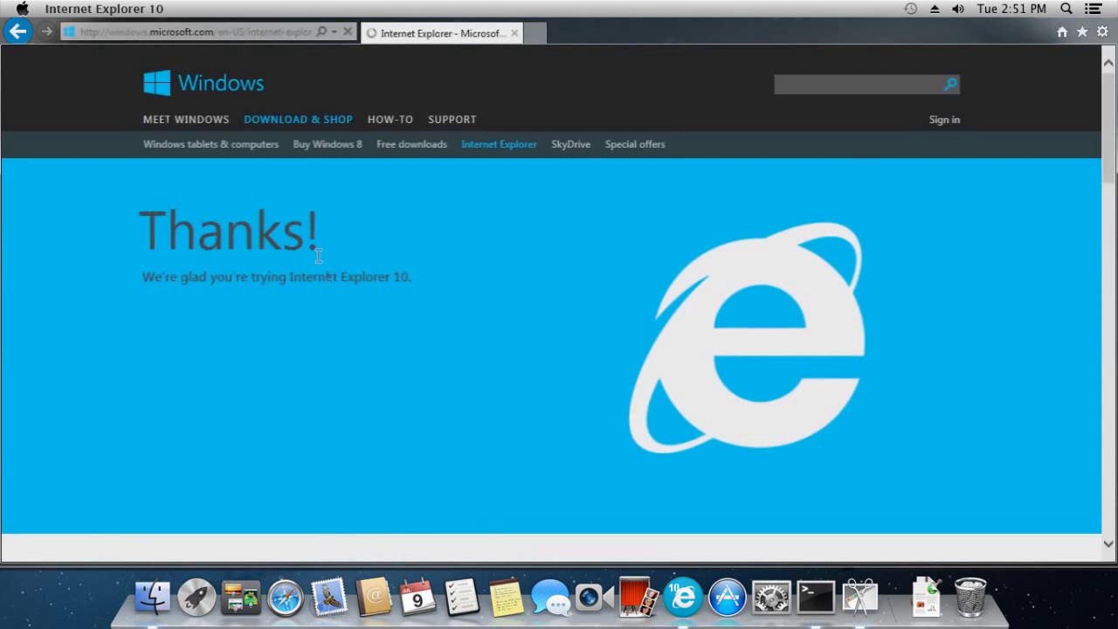1118x629 pixels.
Task: Select the Internet Explorer - Microsoft tab
Action: 442,33
